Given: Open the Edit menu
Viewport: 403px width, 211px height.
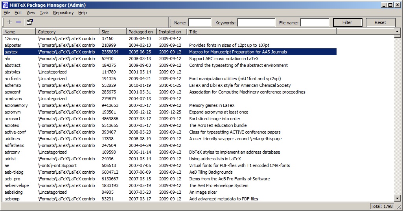Looking at the screenshot, I should 18,13.
